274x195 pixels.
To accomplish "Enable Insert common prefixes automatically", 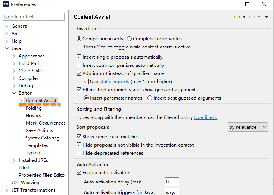I will [79, 65].
